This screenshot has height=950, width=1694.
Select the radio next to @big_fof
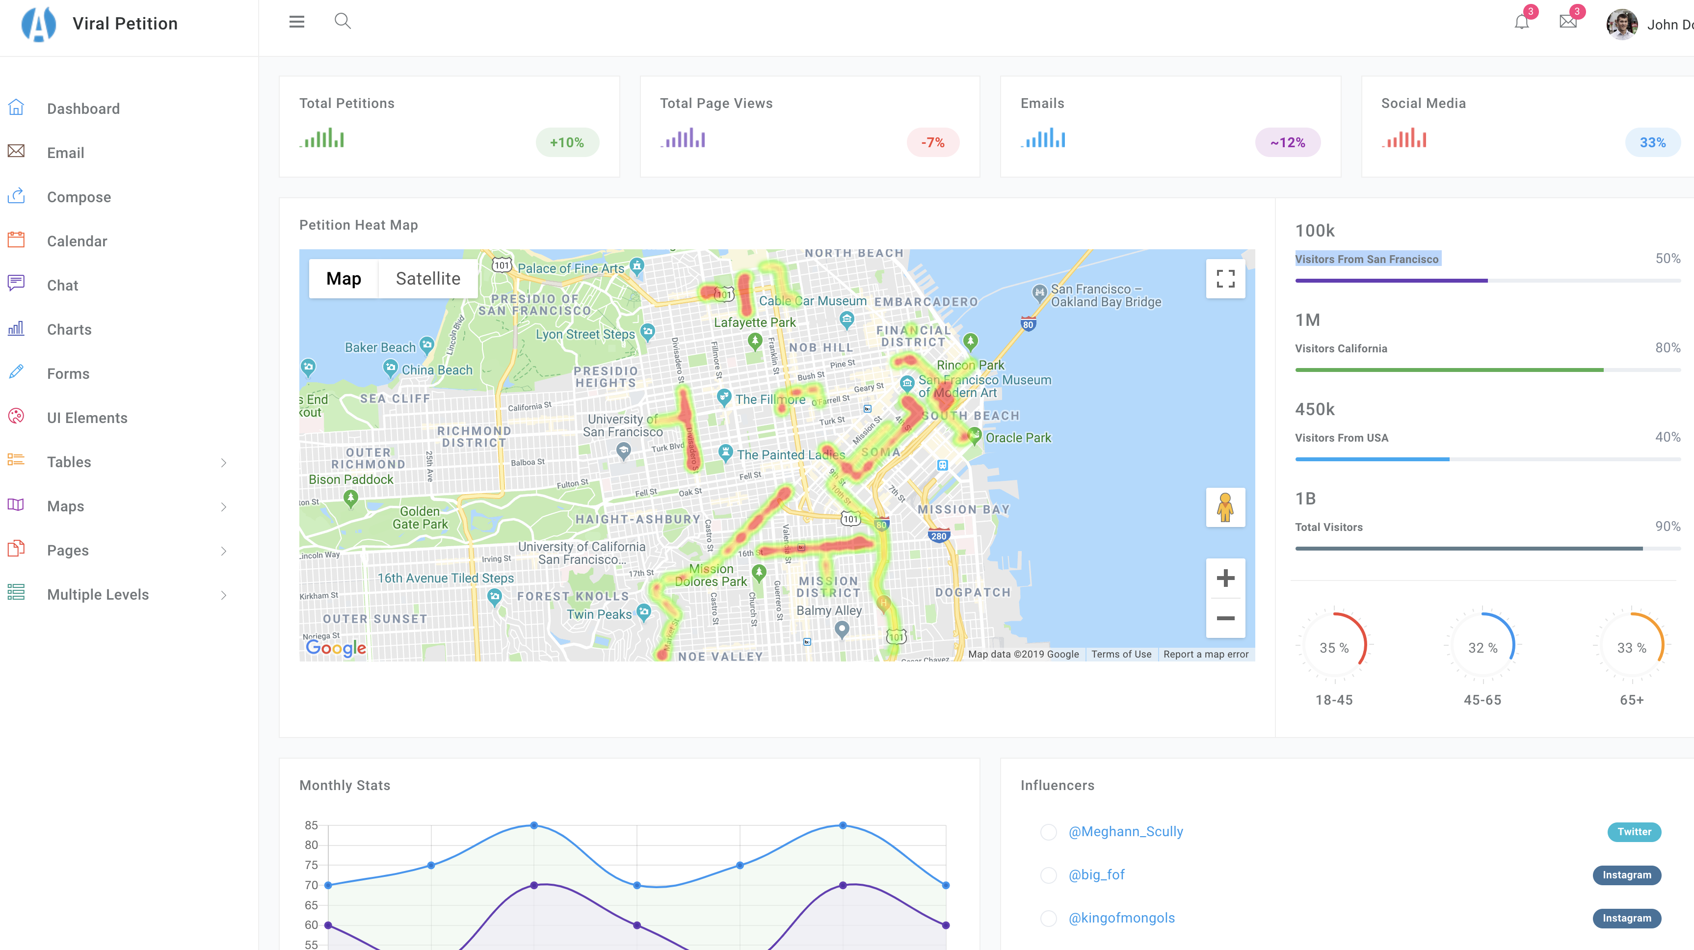coord(1048,875)
